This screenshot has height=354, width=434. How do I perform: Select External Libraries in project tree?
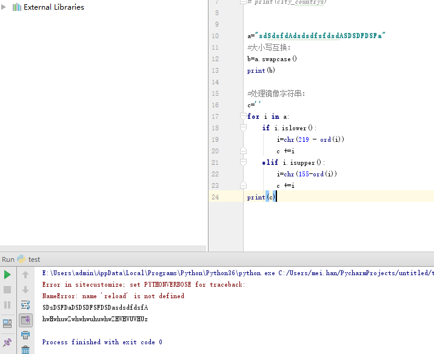point(53,7)
